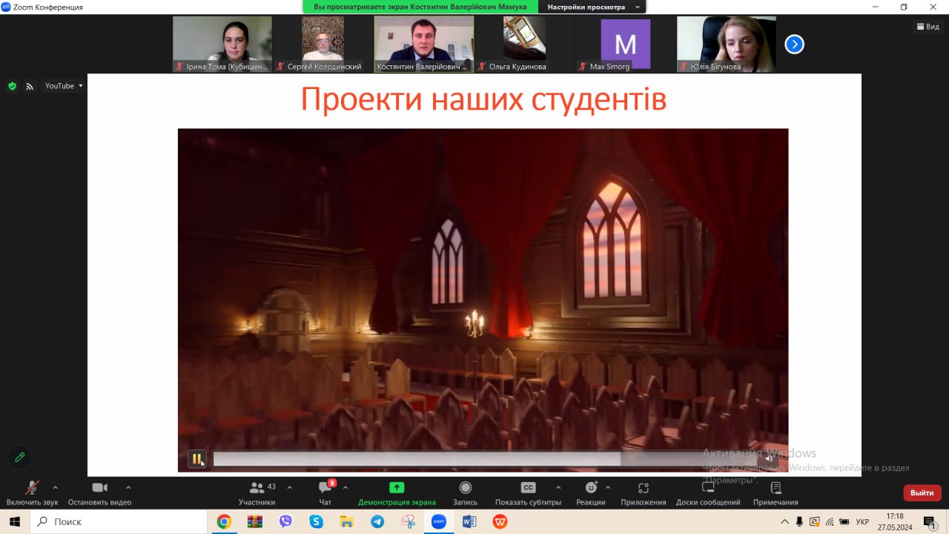Pause the student project video

pos(196,459)
